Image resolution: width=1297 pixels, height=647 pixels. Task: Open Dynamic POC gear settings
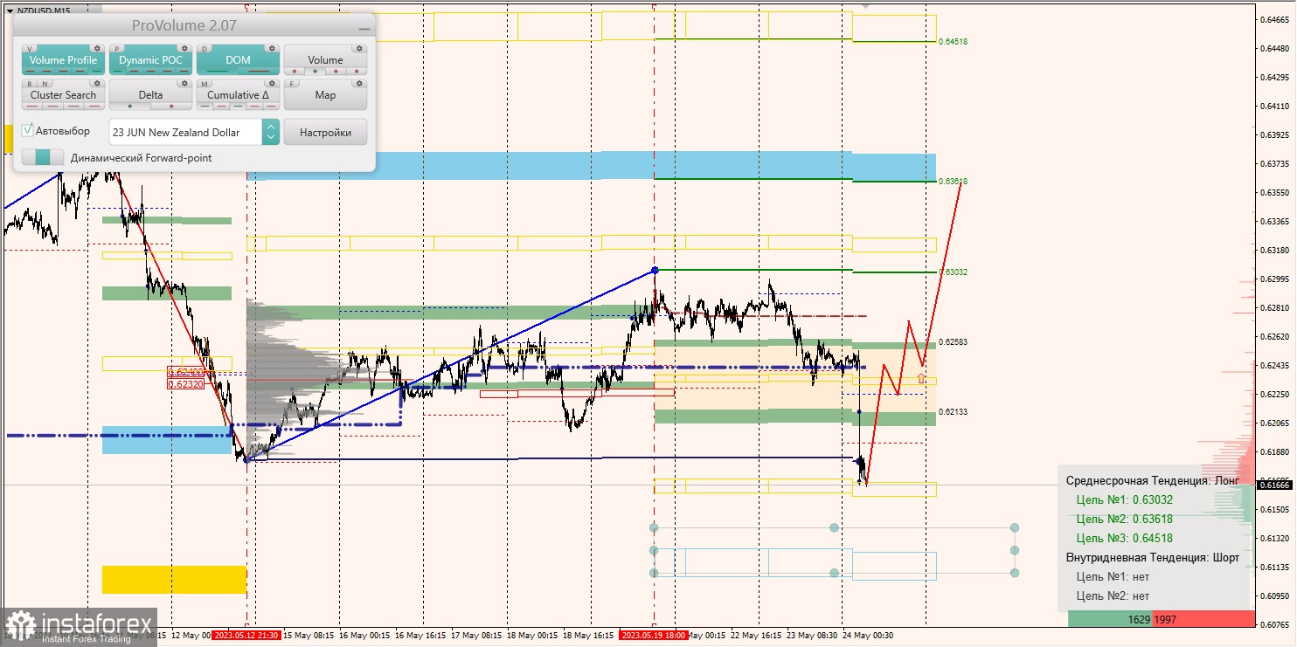[184, 49]
